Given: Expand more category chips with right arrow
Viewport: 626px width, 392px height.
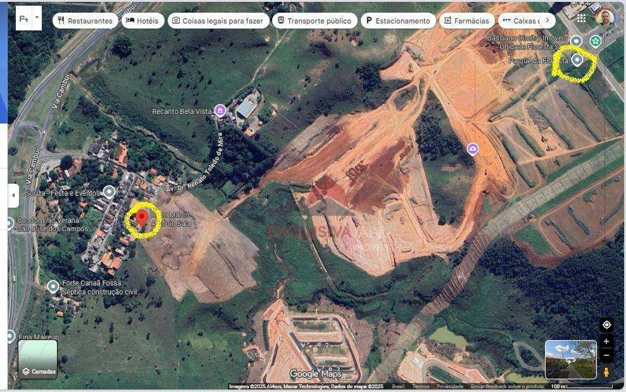Looking at the screenshot, I should [547, 20].
